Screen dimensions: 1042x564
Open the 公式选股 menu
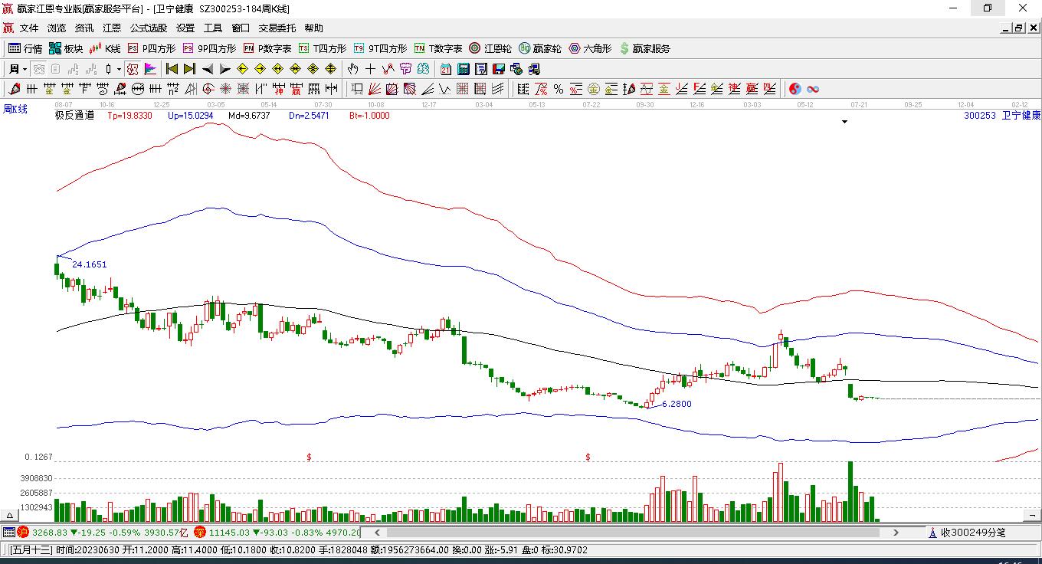point(149,28)
